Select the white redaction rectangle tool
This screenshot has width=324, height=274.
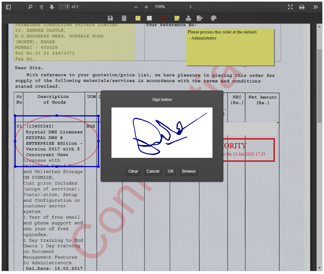pos(149,18)
